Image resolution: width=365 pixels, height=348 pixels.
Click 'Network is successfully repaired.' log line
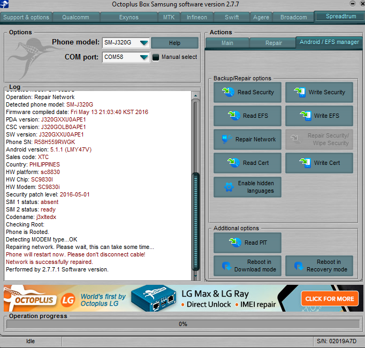[x=49, y=262]
